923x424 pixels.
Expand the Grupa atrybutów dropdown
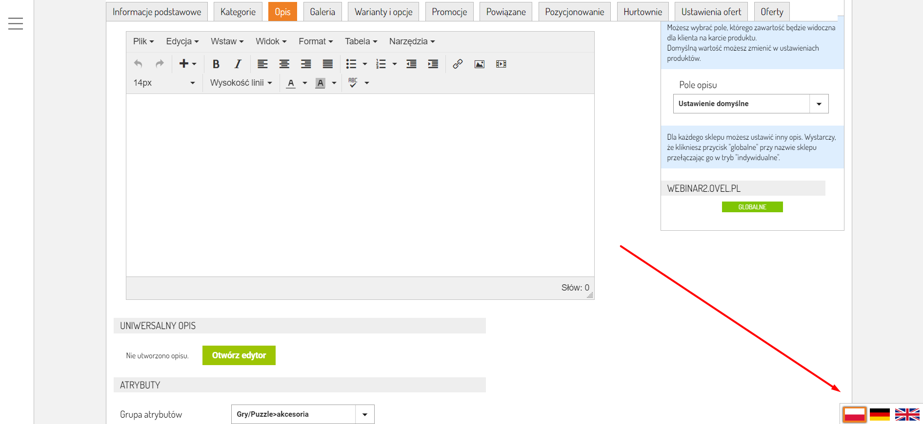[302, 414]
